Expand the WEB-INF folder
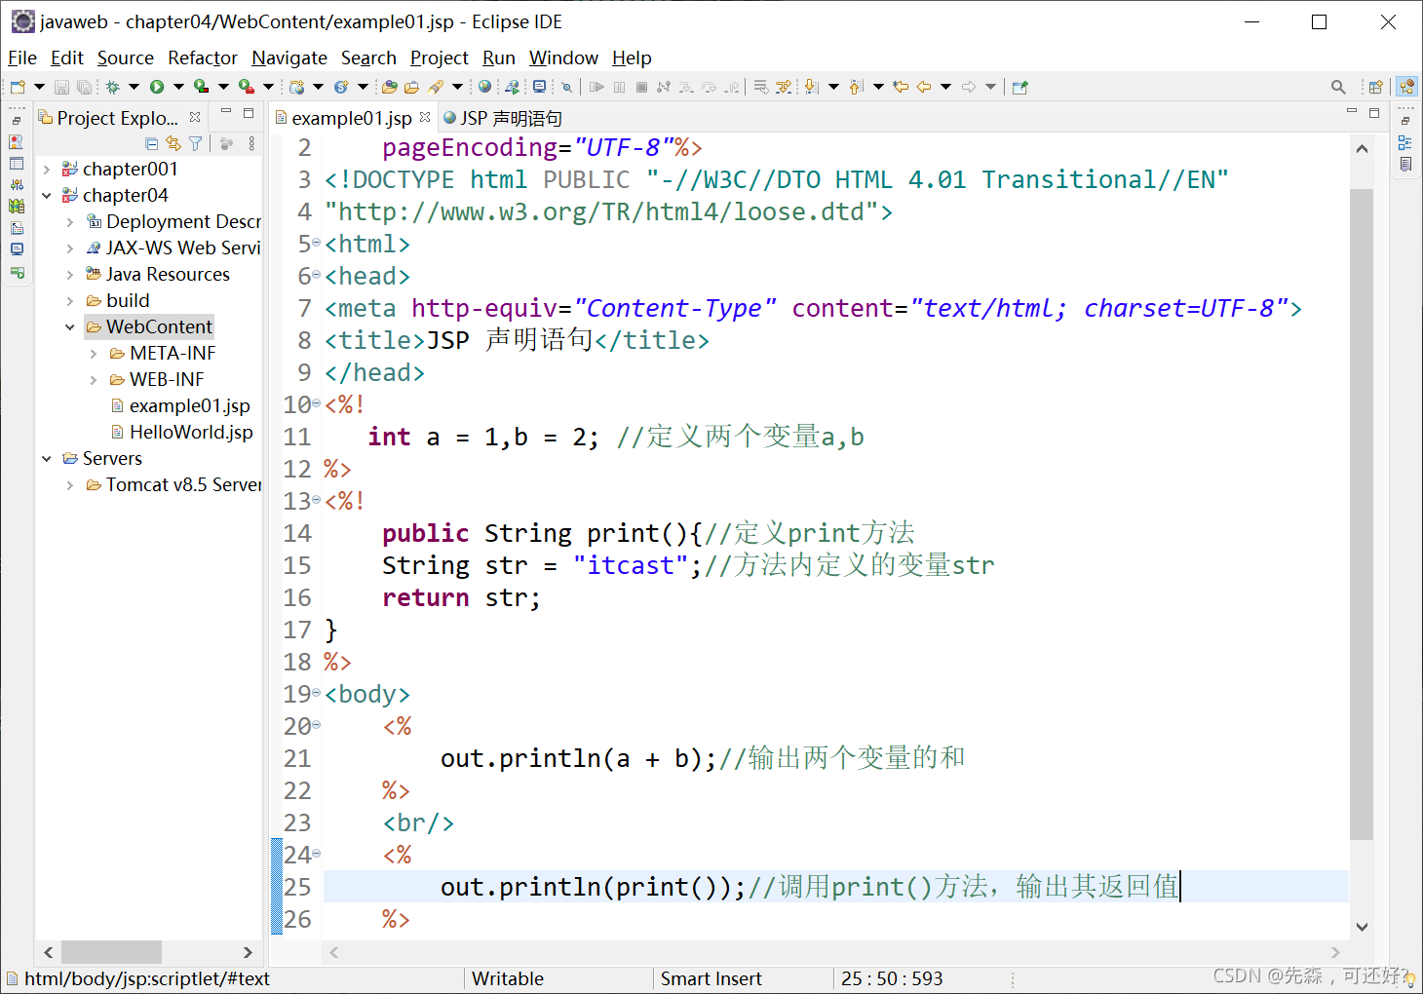The width and height of the screenshot is (1423, 994). click(93, 379)
